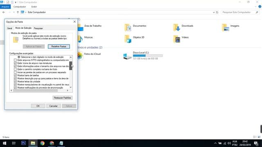Select 'Selecionar o item digitado' radio option

pos(19,57)
